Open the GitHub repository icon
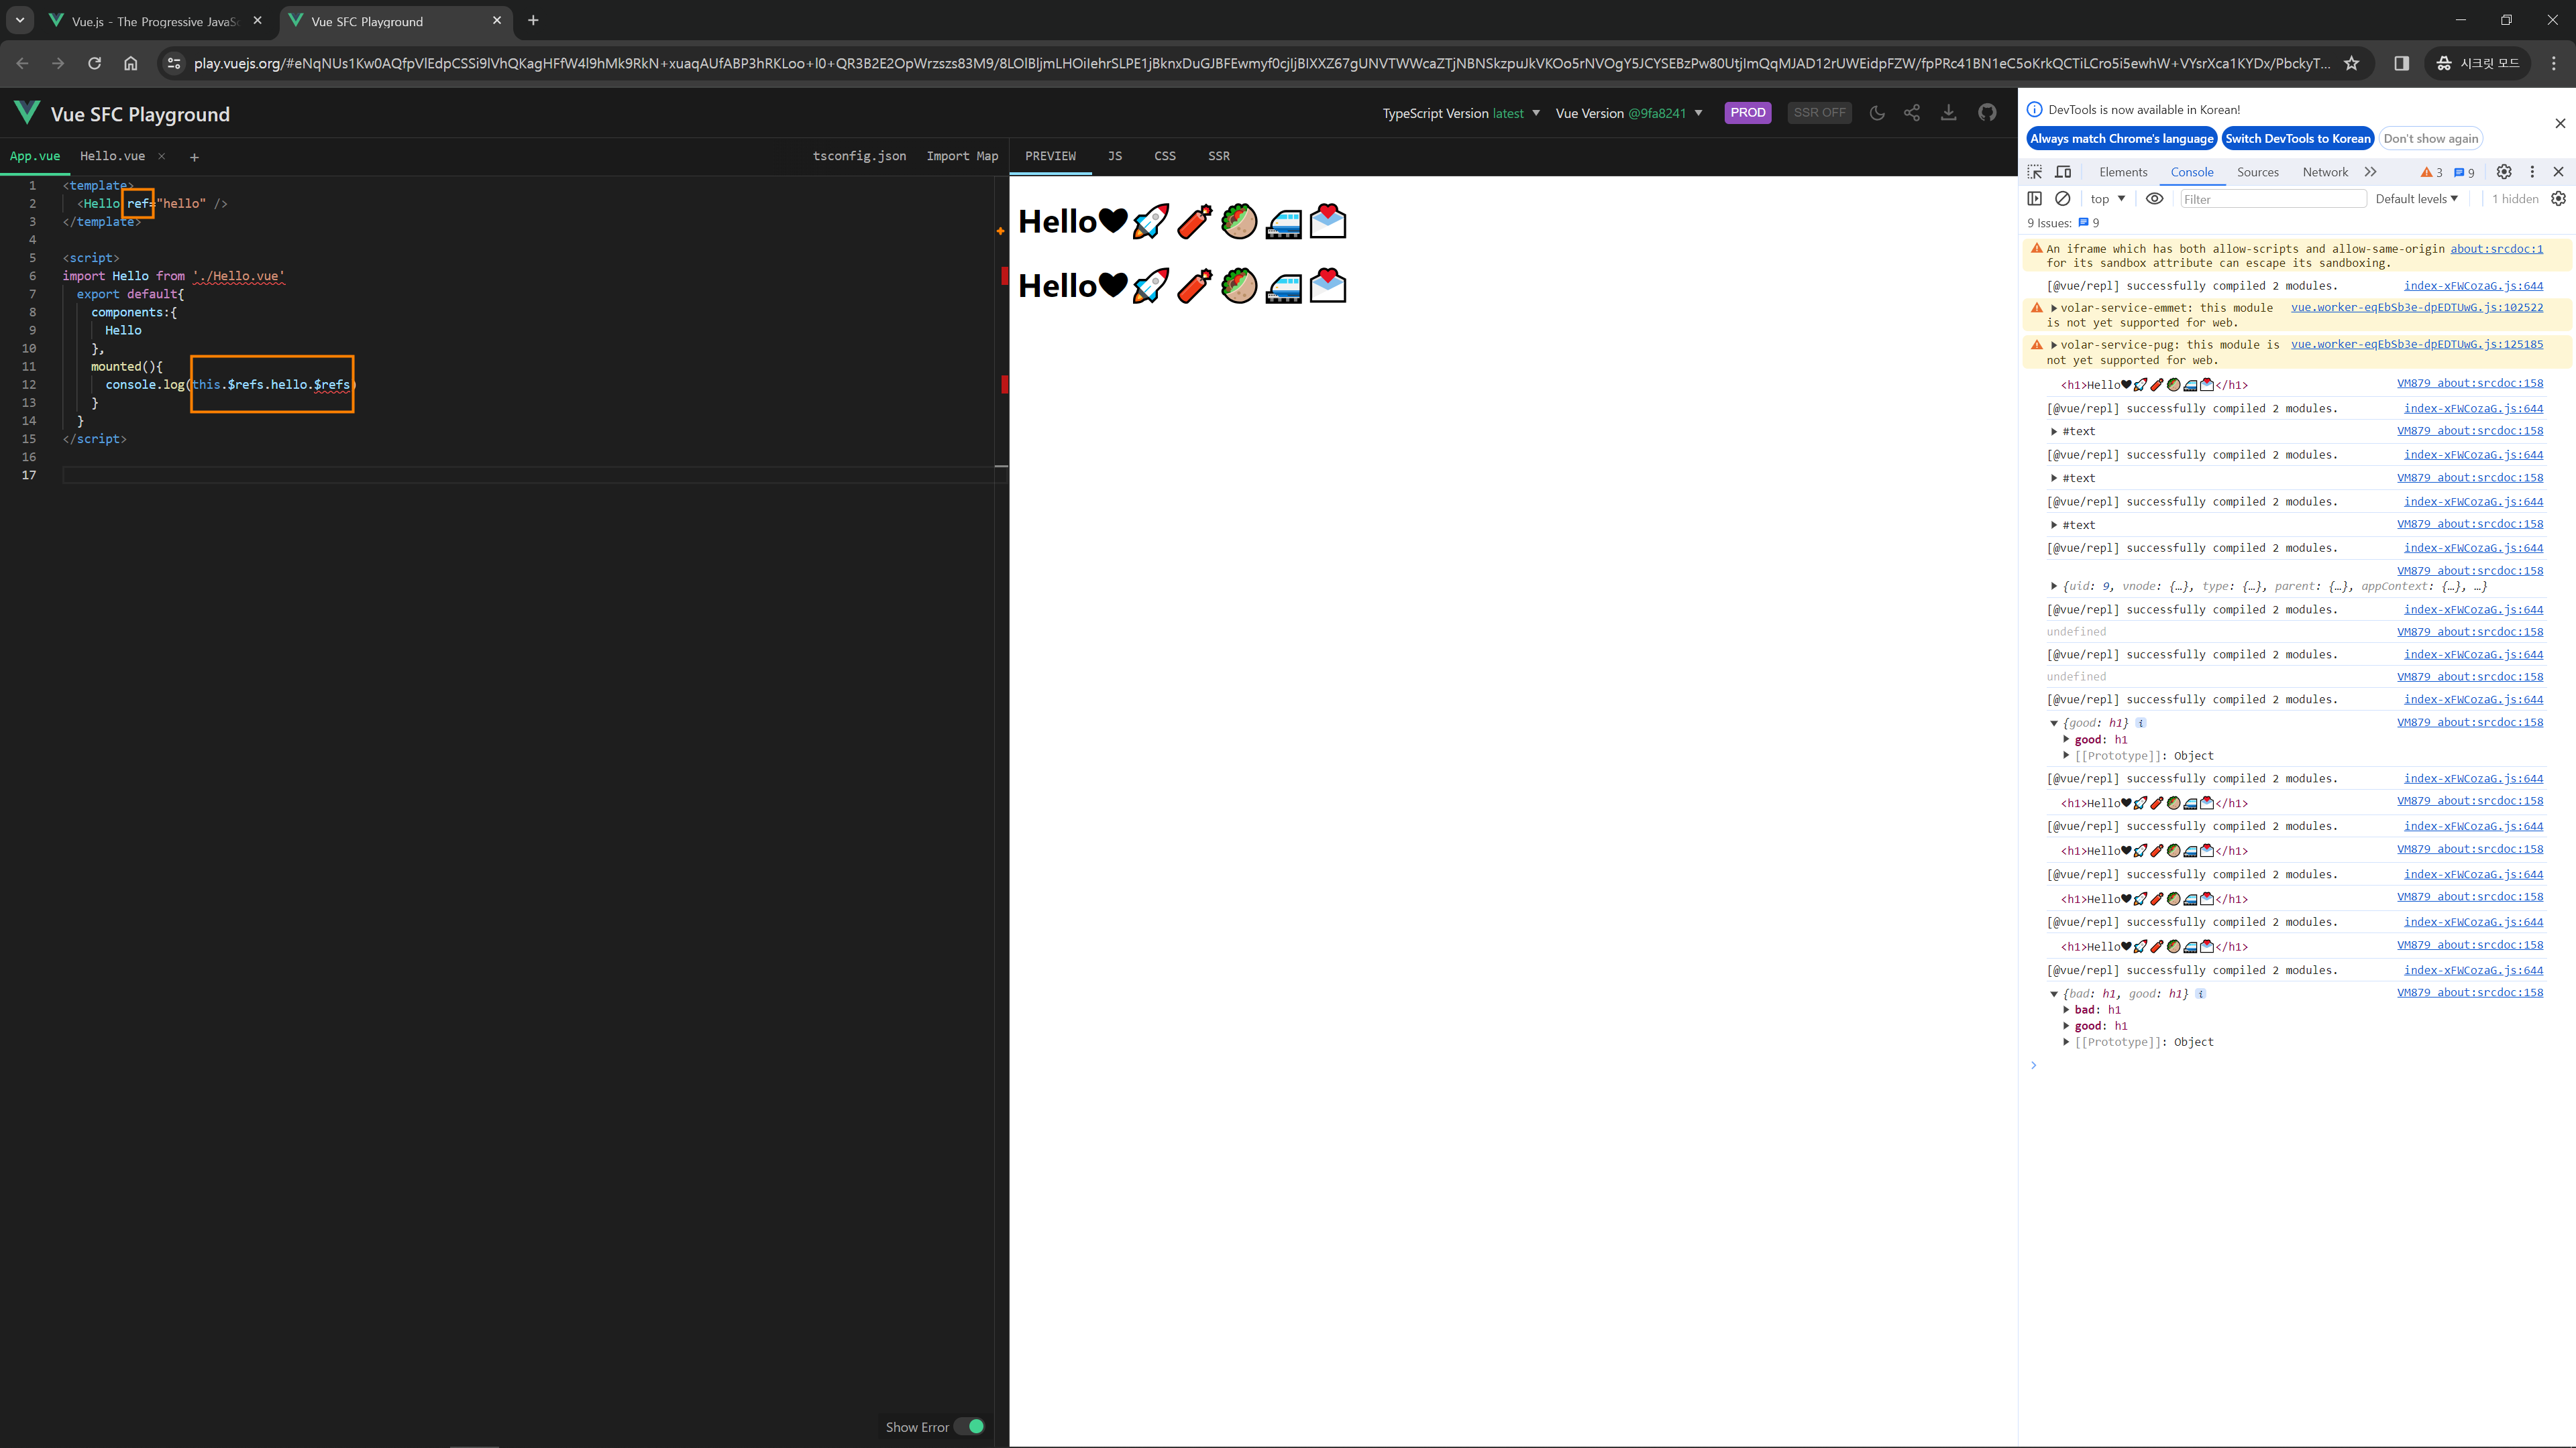The height and width of the screenshot is (1448, 2576). pyautogui.click(x=1987, y=113)
